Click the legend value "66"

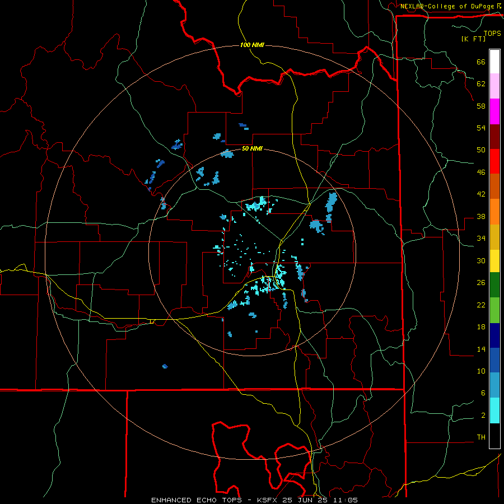[481, 62]
